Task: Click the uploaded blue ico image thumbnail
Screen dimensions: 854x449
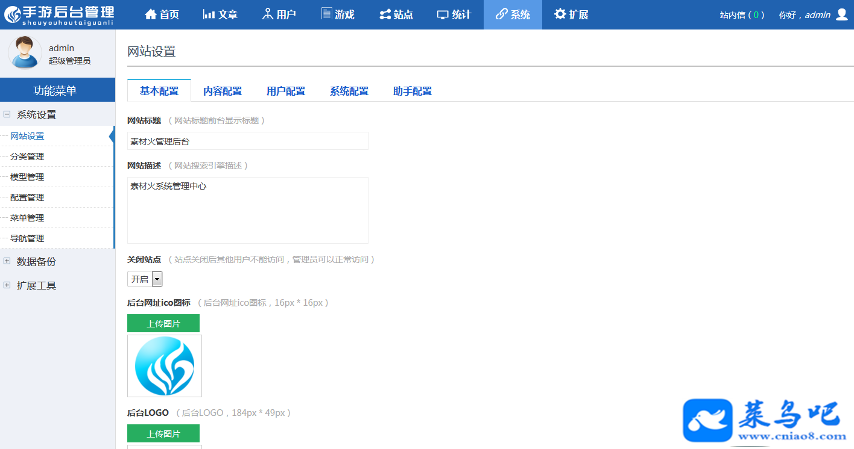Action: click(x=165, y=366)
